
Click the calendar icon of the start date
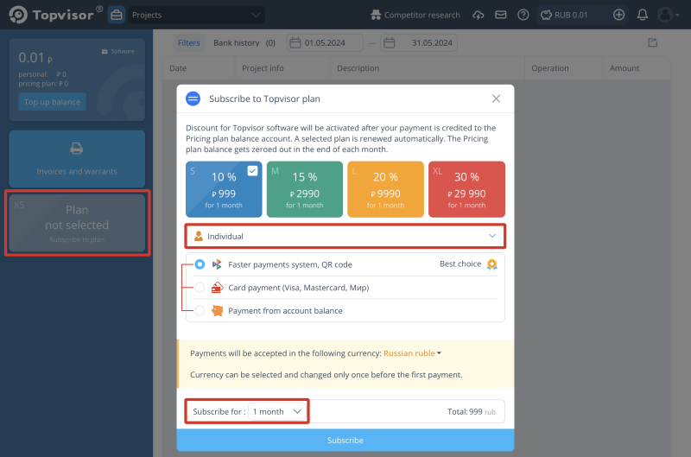pyautogui.click(x=295, y=42)
